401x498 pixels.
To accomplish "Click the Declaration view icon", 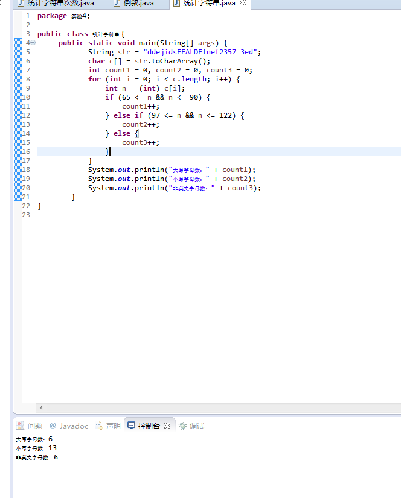I will click(x=99, y=426).
